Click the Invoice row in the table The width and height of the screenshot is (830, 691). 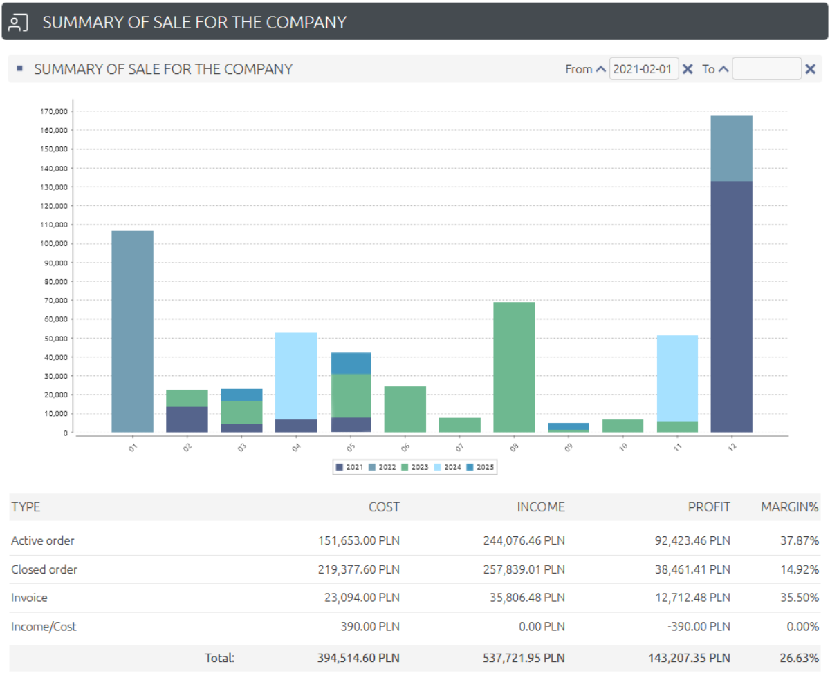coord(29,598)
